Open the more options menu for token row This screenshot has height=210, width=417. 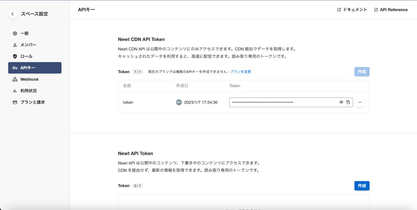(360, 102)
